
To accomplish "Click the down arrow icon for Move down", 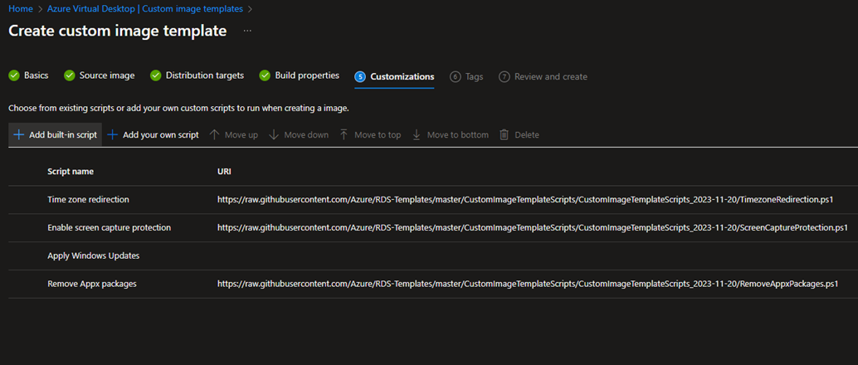I will (x=274, y=134).
